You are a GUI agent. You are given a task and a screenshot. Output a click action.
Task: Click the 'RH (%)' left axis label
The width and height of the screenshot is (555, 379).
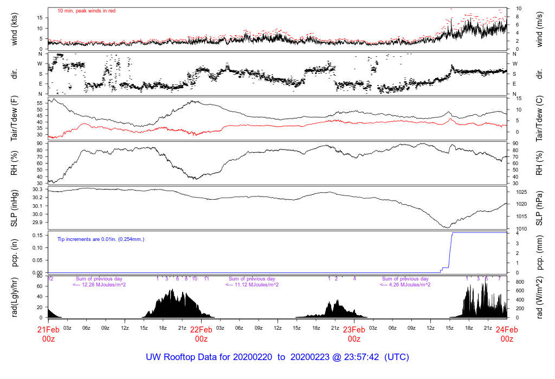coord(14,163)
